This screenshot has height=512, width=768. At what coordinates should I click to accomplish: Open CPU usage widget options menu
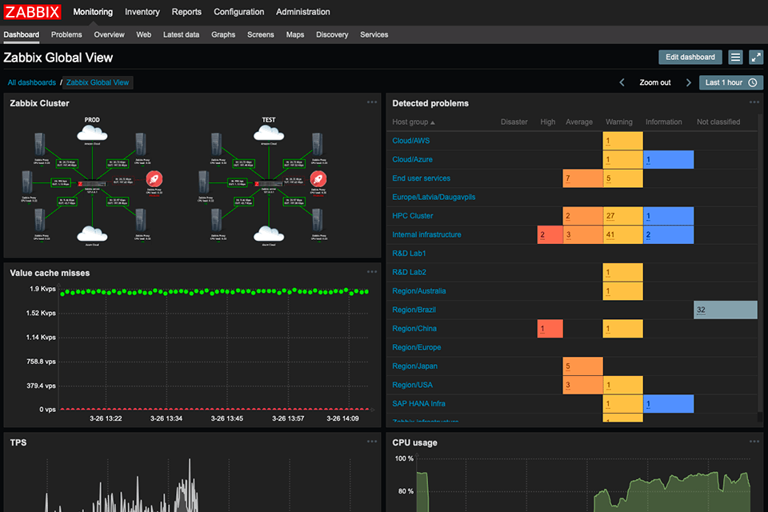point(754,442)
